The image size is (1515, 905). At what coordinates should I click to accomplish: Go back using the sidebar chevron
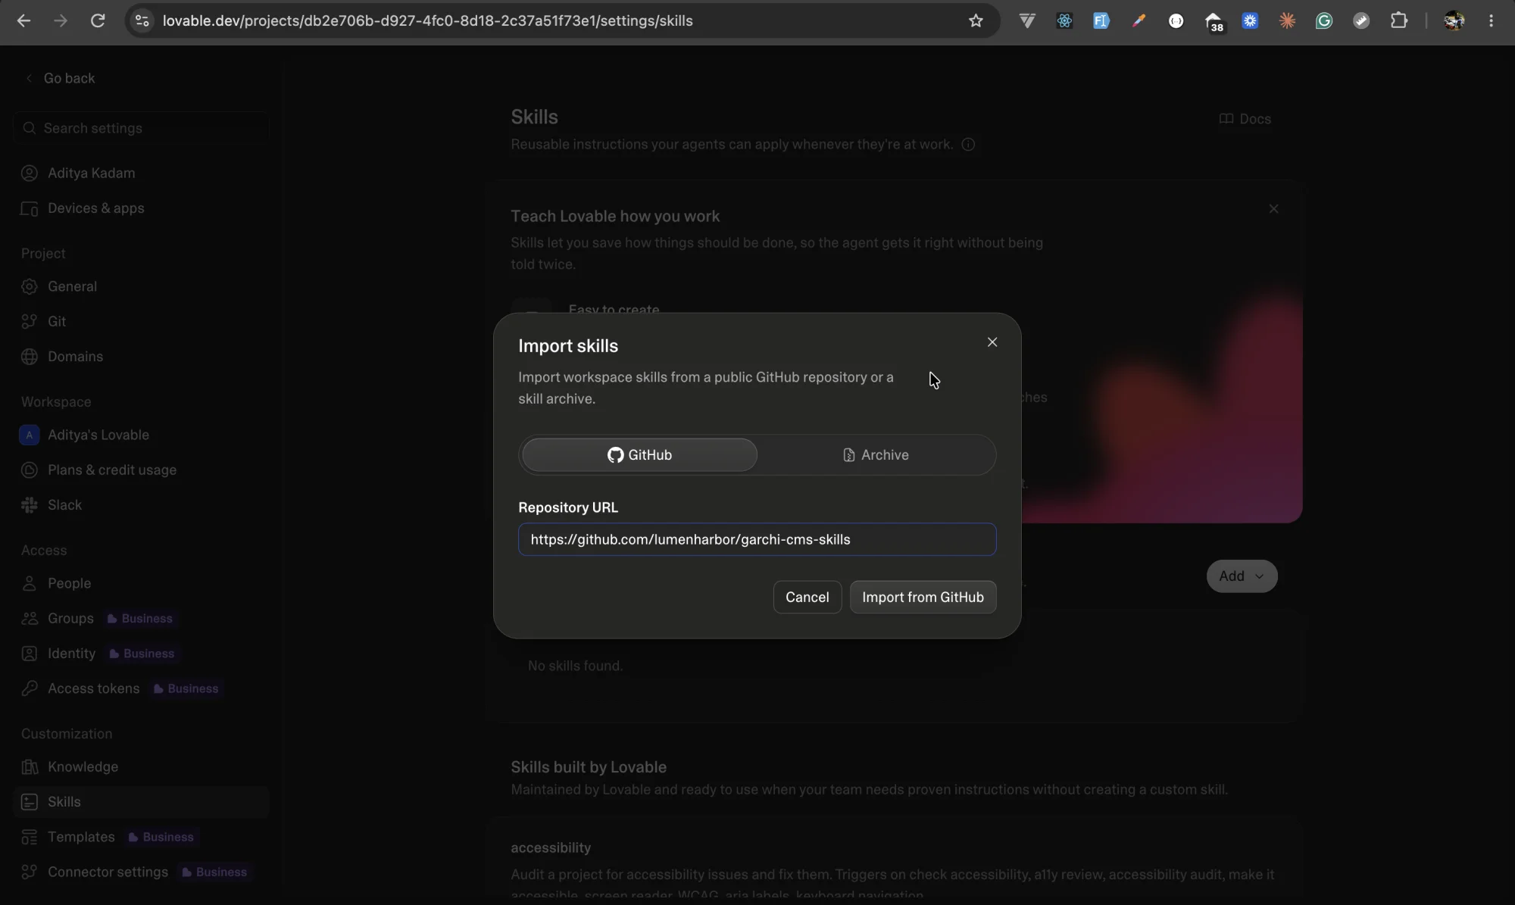pyautogui.click(x=29, y=78)
